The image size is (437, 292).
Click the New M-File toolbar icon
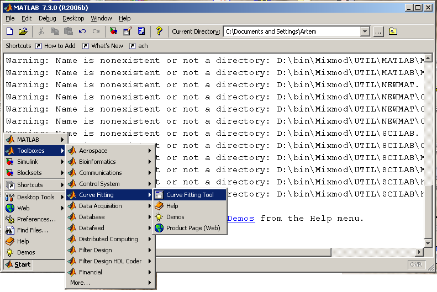pyautogui.click(x=10, y=31)
